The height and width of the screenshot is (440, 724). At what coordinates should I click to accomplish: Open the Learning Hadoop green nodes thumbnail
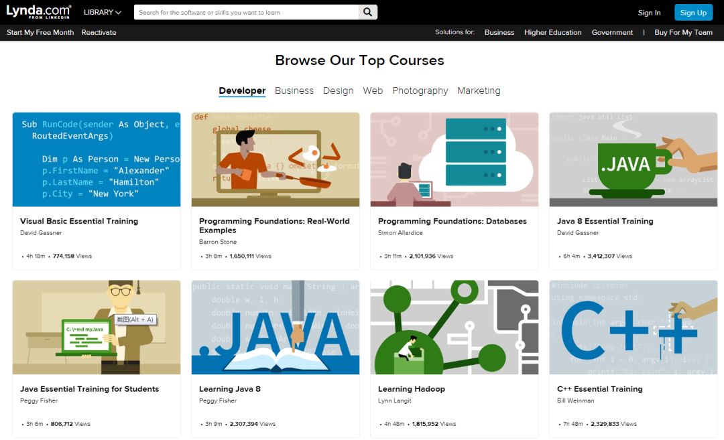coord(455,327)
